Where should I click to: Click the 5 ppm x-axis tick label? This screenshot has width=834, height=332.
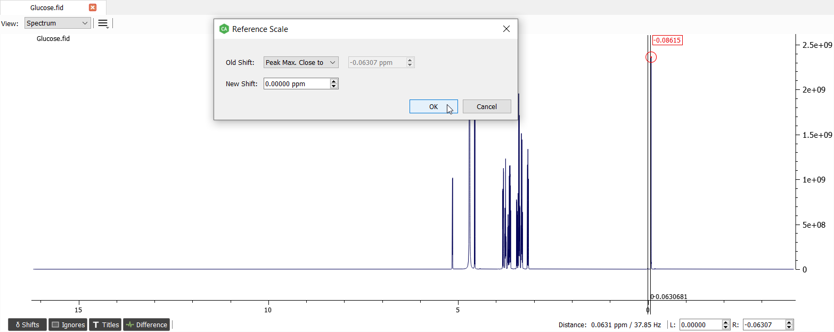coord(458,310)
